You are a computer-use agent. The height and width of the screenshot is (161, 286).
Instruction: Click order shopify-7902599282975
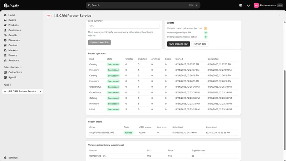pos(102,132)
